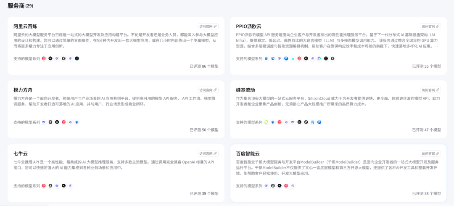
Task: Click the black Z icon in 模力方舟 card
Action: point(50,122)
